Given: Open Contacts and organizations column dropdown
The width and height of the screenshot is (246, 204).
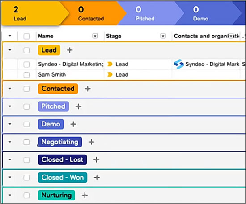Looking at the screenshot, I should [231, 36].
